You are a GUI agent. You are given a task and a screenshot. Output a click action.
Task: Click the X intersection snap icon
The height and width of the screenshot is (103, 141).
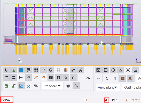(x=128, y=70)
